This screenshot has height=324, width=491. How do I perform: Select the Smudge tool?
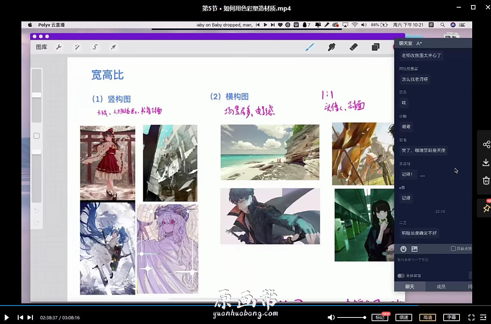pos(331,47)
